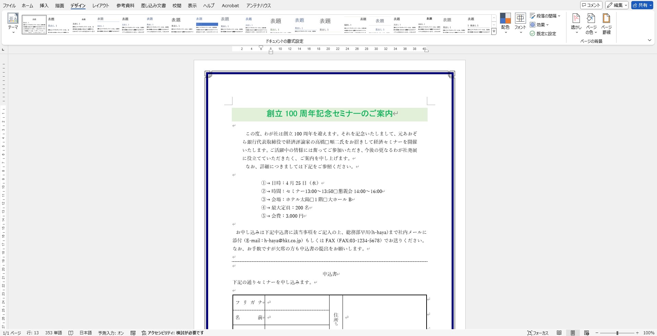Open 段落の間隔 paragraph spacing menu
This screenshot has width=657, height=336.
click(545, 16)
